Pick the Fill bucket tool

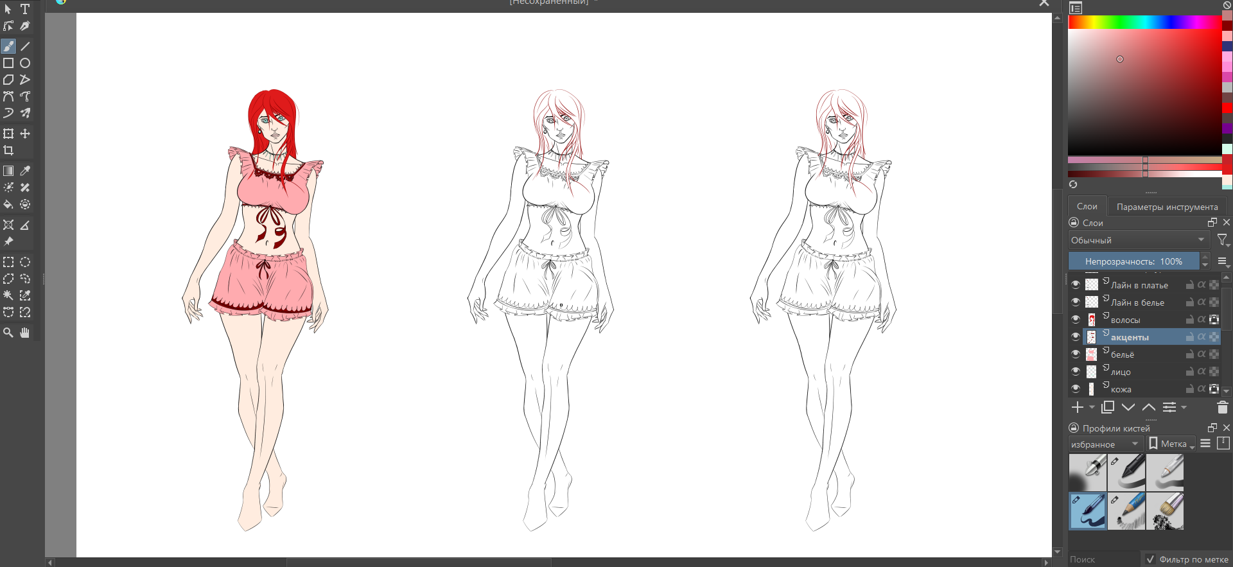click(8, 204)
